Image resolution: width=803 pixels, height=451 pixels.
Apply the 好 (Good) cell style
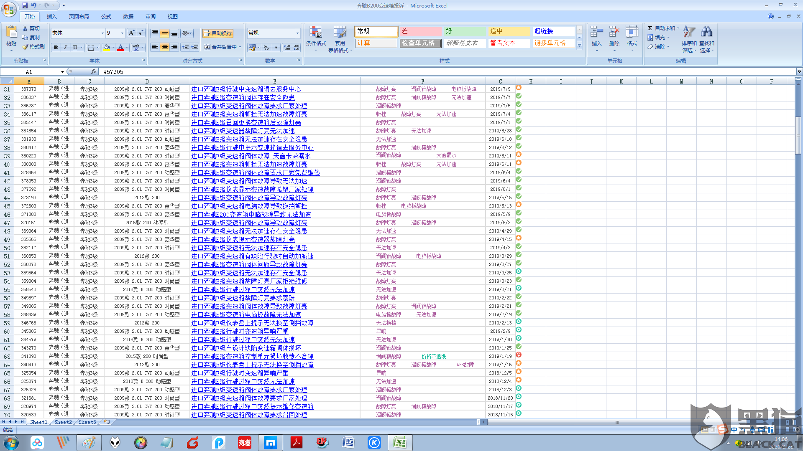(464, 31)
